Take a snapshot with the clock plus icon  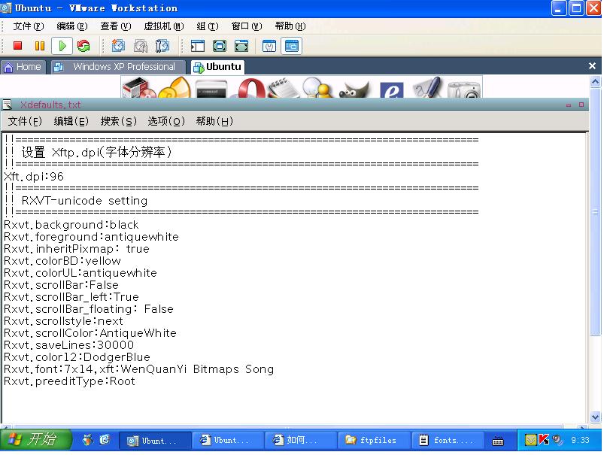click(x=118, y=46)
